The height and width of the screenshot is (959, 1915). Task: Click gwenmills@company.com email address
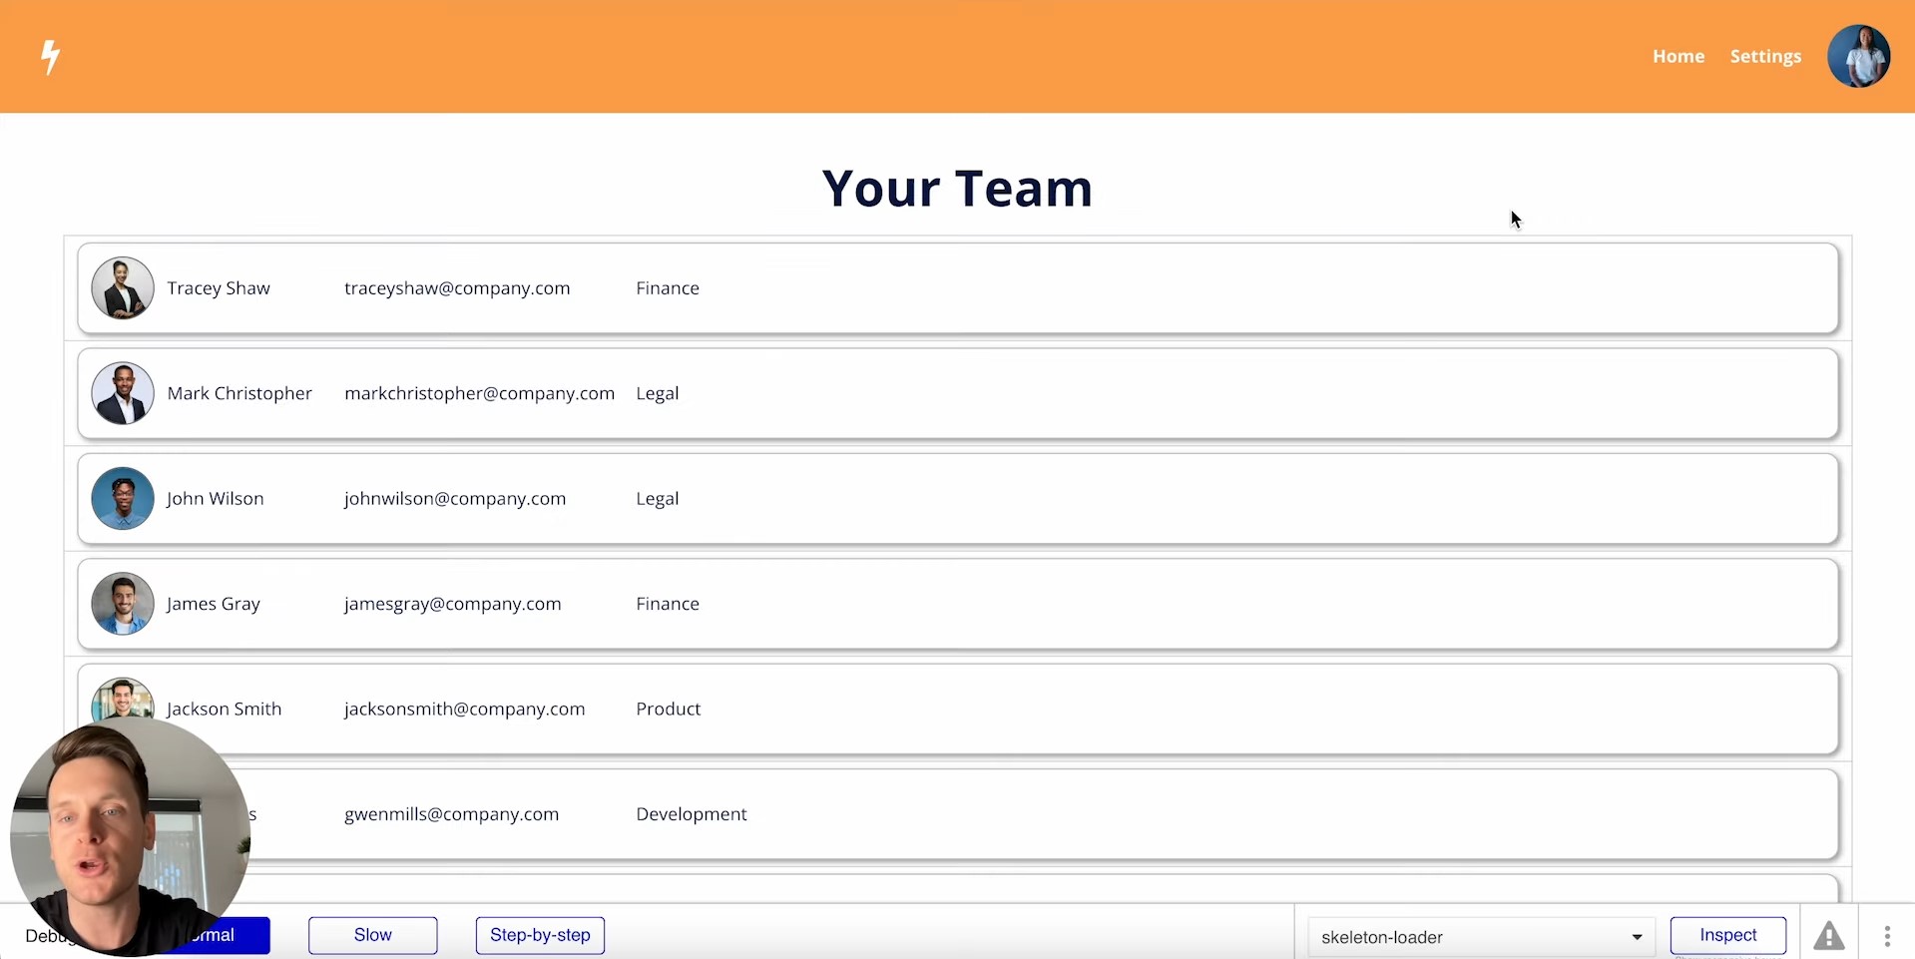[x=451, y=813]
